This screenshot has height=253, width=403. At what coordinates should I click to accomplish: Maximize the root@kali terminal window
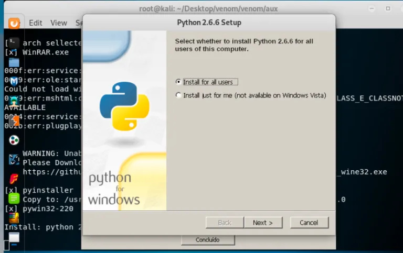(x=388, y=8)
